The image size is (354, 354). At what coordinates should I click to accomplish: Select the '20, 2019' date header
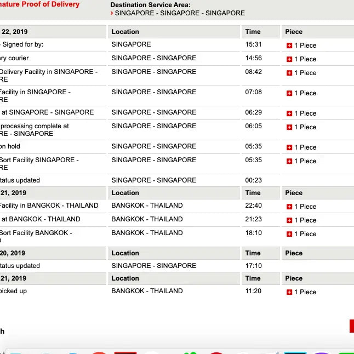(x=13, y=253)
